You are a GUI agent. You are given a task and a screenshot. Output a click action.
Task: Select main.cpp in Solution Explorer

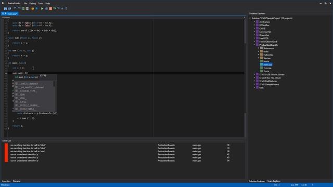click(267, 64)
